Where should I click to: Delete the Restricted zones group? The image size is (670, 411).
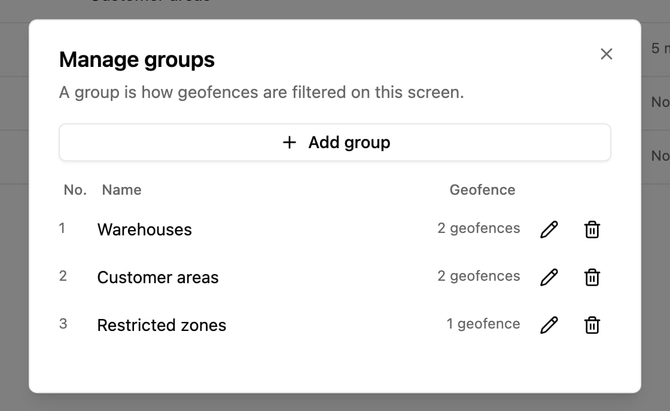[592, 325]
